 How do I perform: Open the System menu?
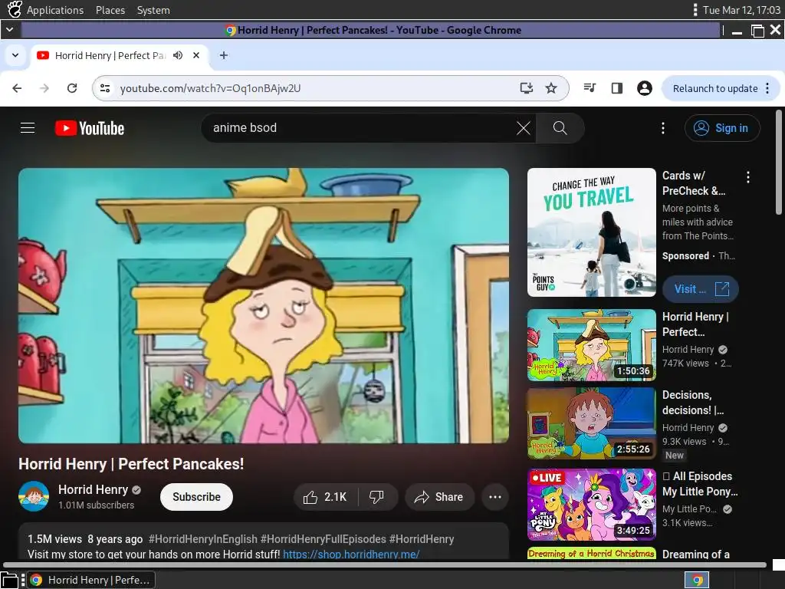153,10
